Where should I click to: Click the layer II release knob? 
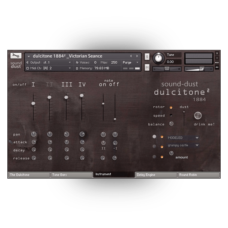point(50,158)
